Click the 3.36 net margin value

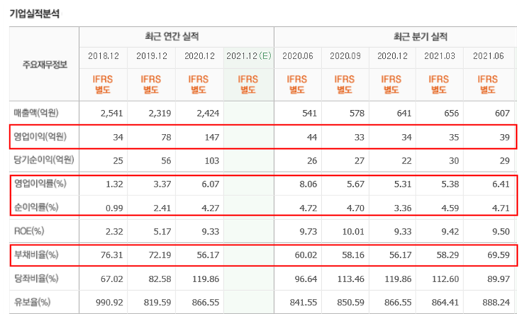pyautogui.click(x=402, y=208)
